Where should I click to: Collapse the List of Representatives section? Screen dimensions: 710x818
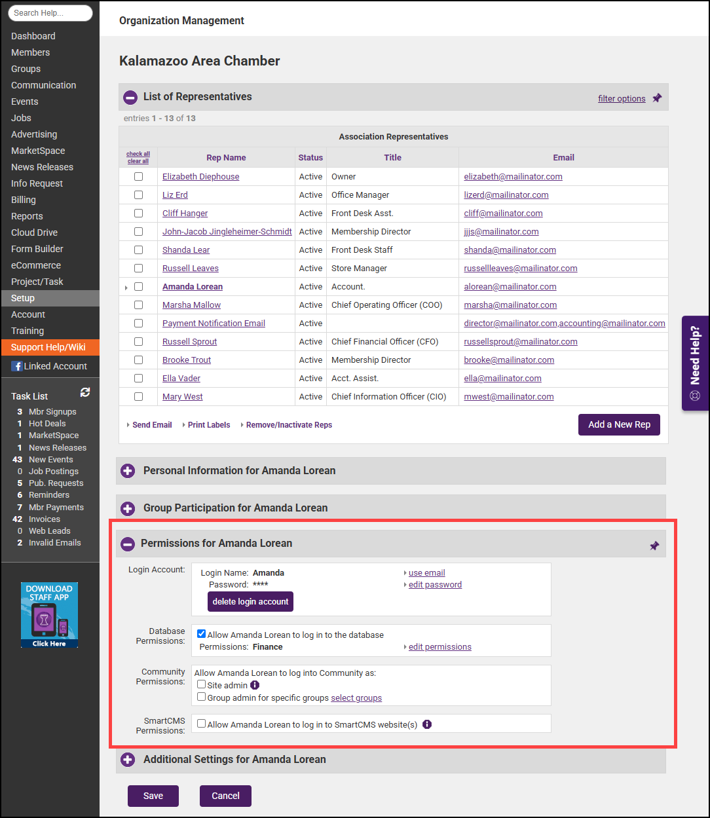click(x=130, y=98)
